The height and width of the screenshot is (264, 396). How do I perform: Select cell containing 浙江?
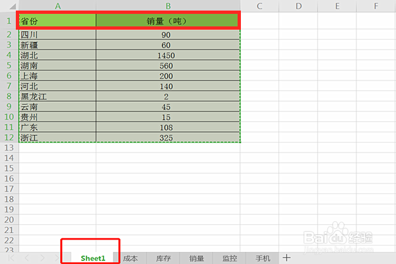pyautogui.click(x=57, y=138)
